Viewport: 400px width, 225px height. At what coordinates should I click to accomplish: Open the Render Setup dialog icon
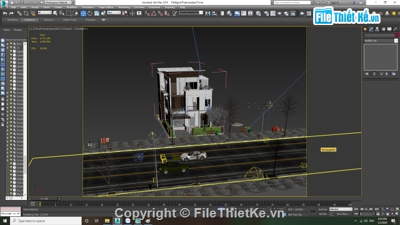266,13
